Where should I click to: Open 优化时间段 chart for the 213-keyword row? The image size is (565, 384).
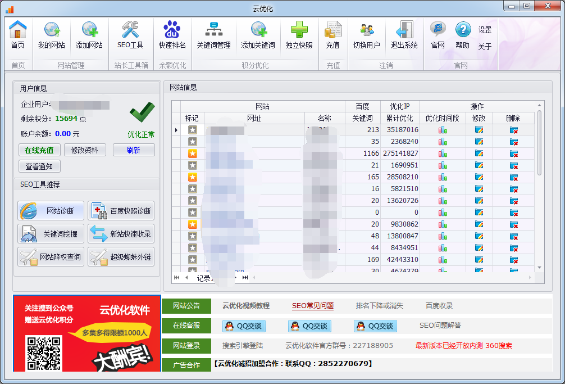point(443,130)
